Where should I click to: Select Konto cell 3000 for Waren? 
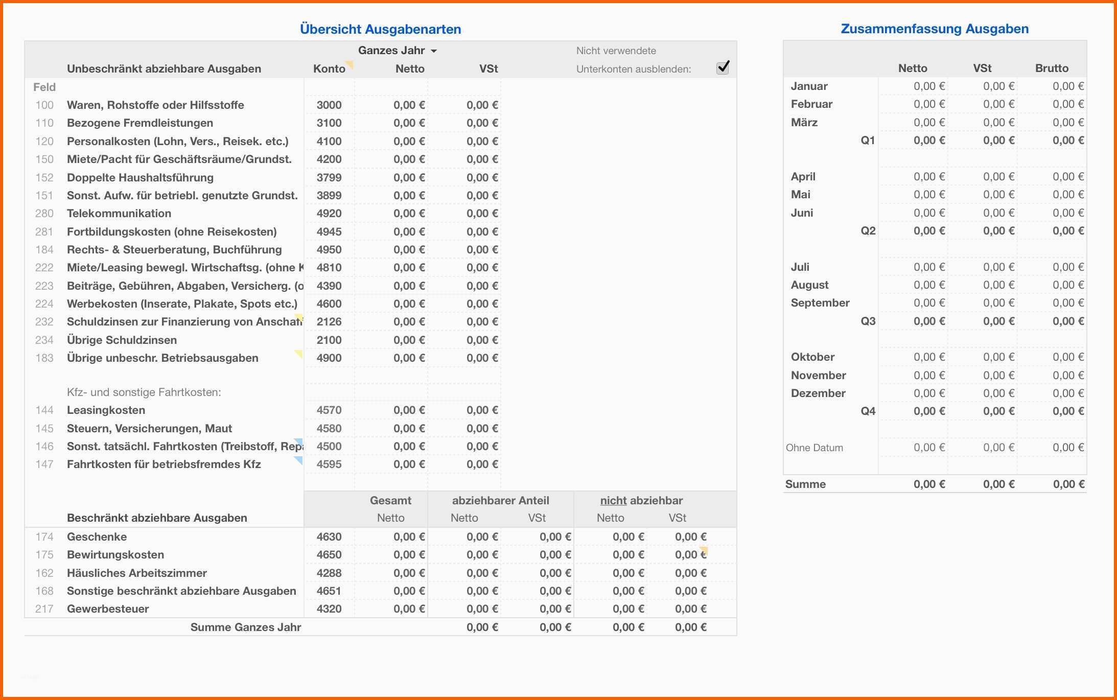[329, 105]
